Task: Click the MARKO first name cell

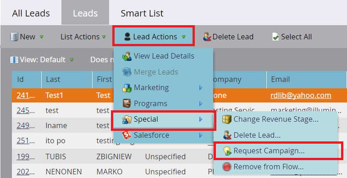Action: coord(109,172)
